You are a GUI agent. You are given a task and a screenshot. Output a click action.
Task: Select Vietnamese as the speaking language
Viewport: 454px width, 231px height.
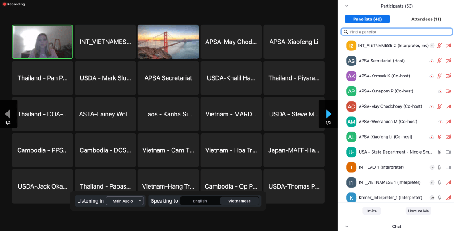point(239,201)
